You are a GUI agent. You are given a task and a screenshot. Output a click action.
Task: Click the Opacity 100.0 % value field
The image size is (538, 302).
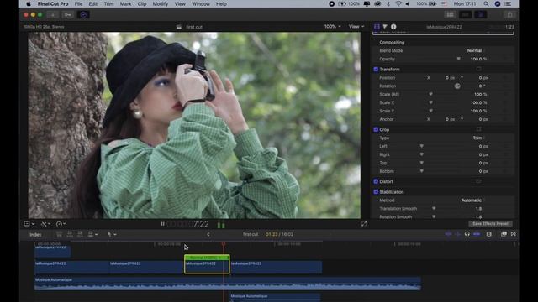click(x=478, y=59)
